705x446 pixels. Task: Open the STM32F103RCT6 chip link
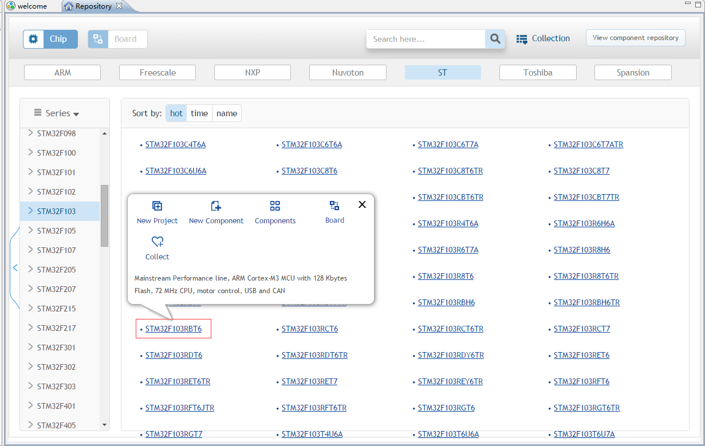(310, 329)
